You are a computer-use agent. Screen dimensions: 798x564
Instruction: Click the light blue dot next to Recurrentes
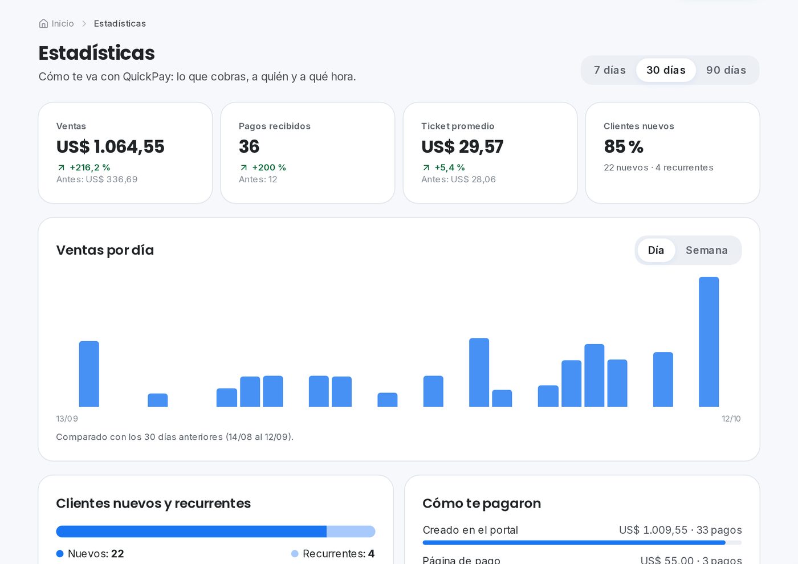295,554
